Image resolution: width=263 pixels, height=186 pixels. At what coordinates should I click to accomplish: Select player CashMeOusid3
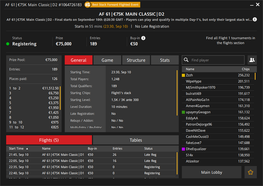(218, 137)
